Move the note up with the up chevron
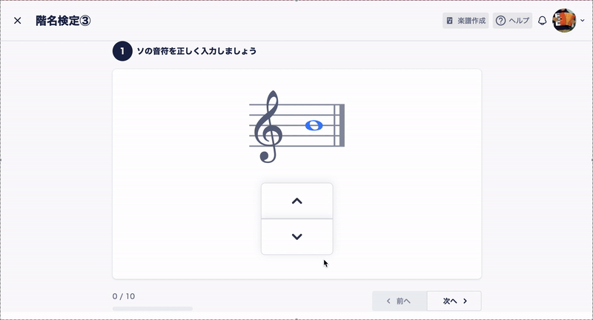The width and height of the screenshot is (593, 320). click(x=297, y=201)
